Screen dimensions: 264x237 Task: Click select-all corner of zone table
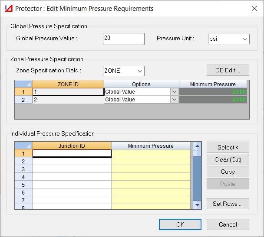pyautogui.click(x=23, y=84)
